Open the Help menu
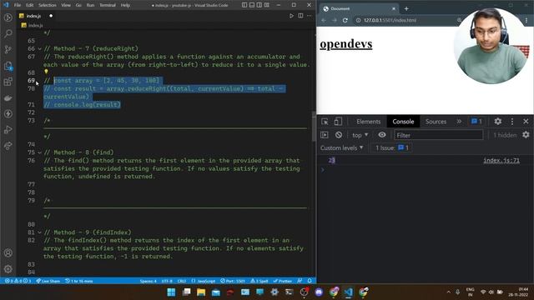 [125, 5]
